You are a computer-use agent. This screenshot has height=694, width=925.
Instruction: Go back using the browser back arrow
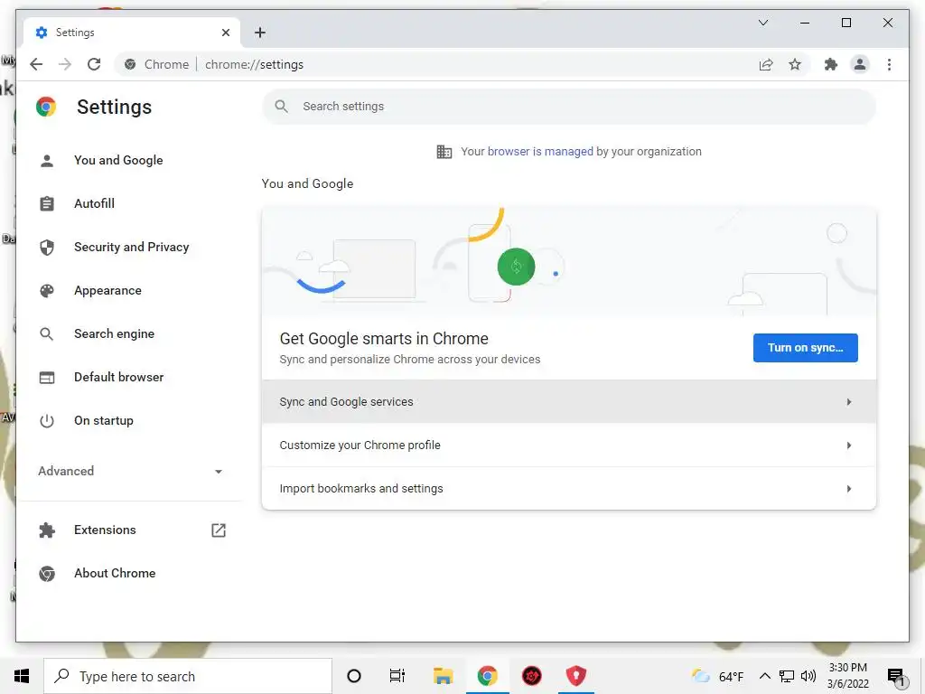coord(36,64)
